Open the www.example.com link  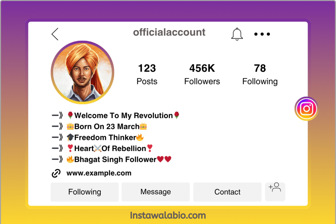click(99, 173)
